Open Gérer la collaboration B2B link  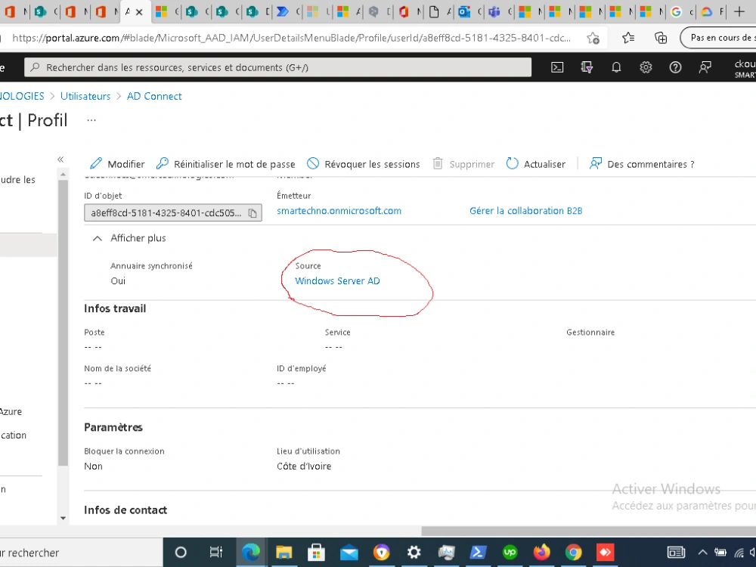tap(526, 211)
